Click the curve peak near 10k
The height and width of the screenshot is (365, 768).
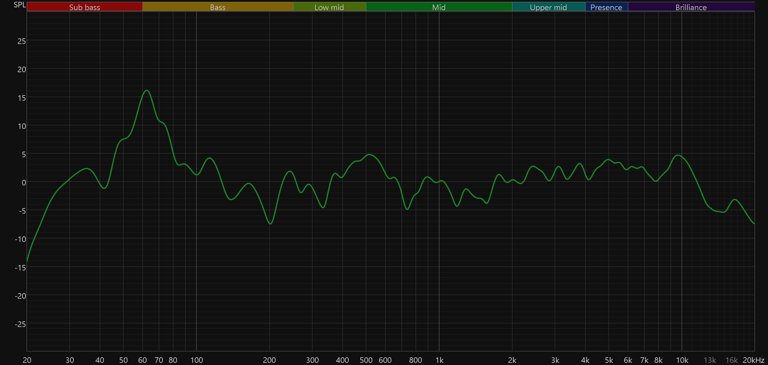coord(678,155)
